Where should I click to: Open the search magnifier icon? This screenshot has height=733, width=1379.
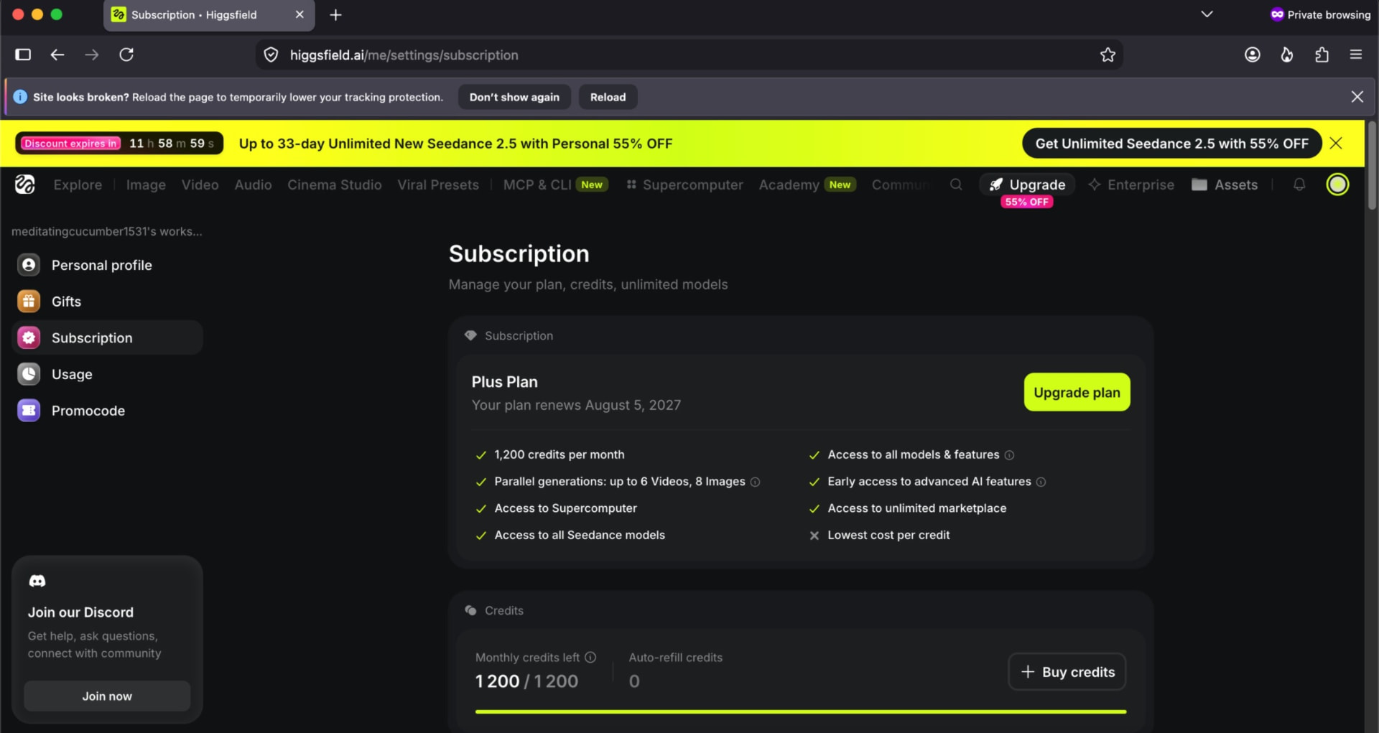[956, 185]
